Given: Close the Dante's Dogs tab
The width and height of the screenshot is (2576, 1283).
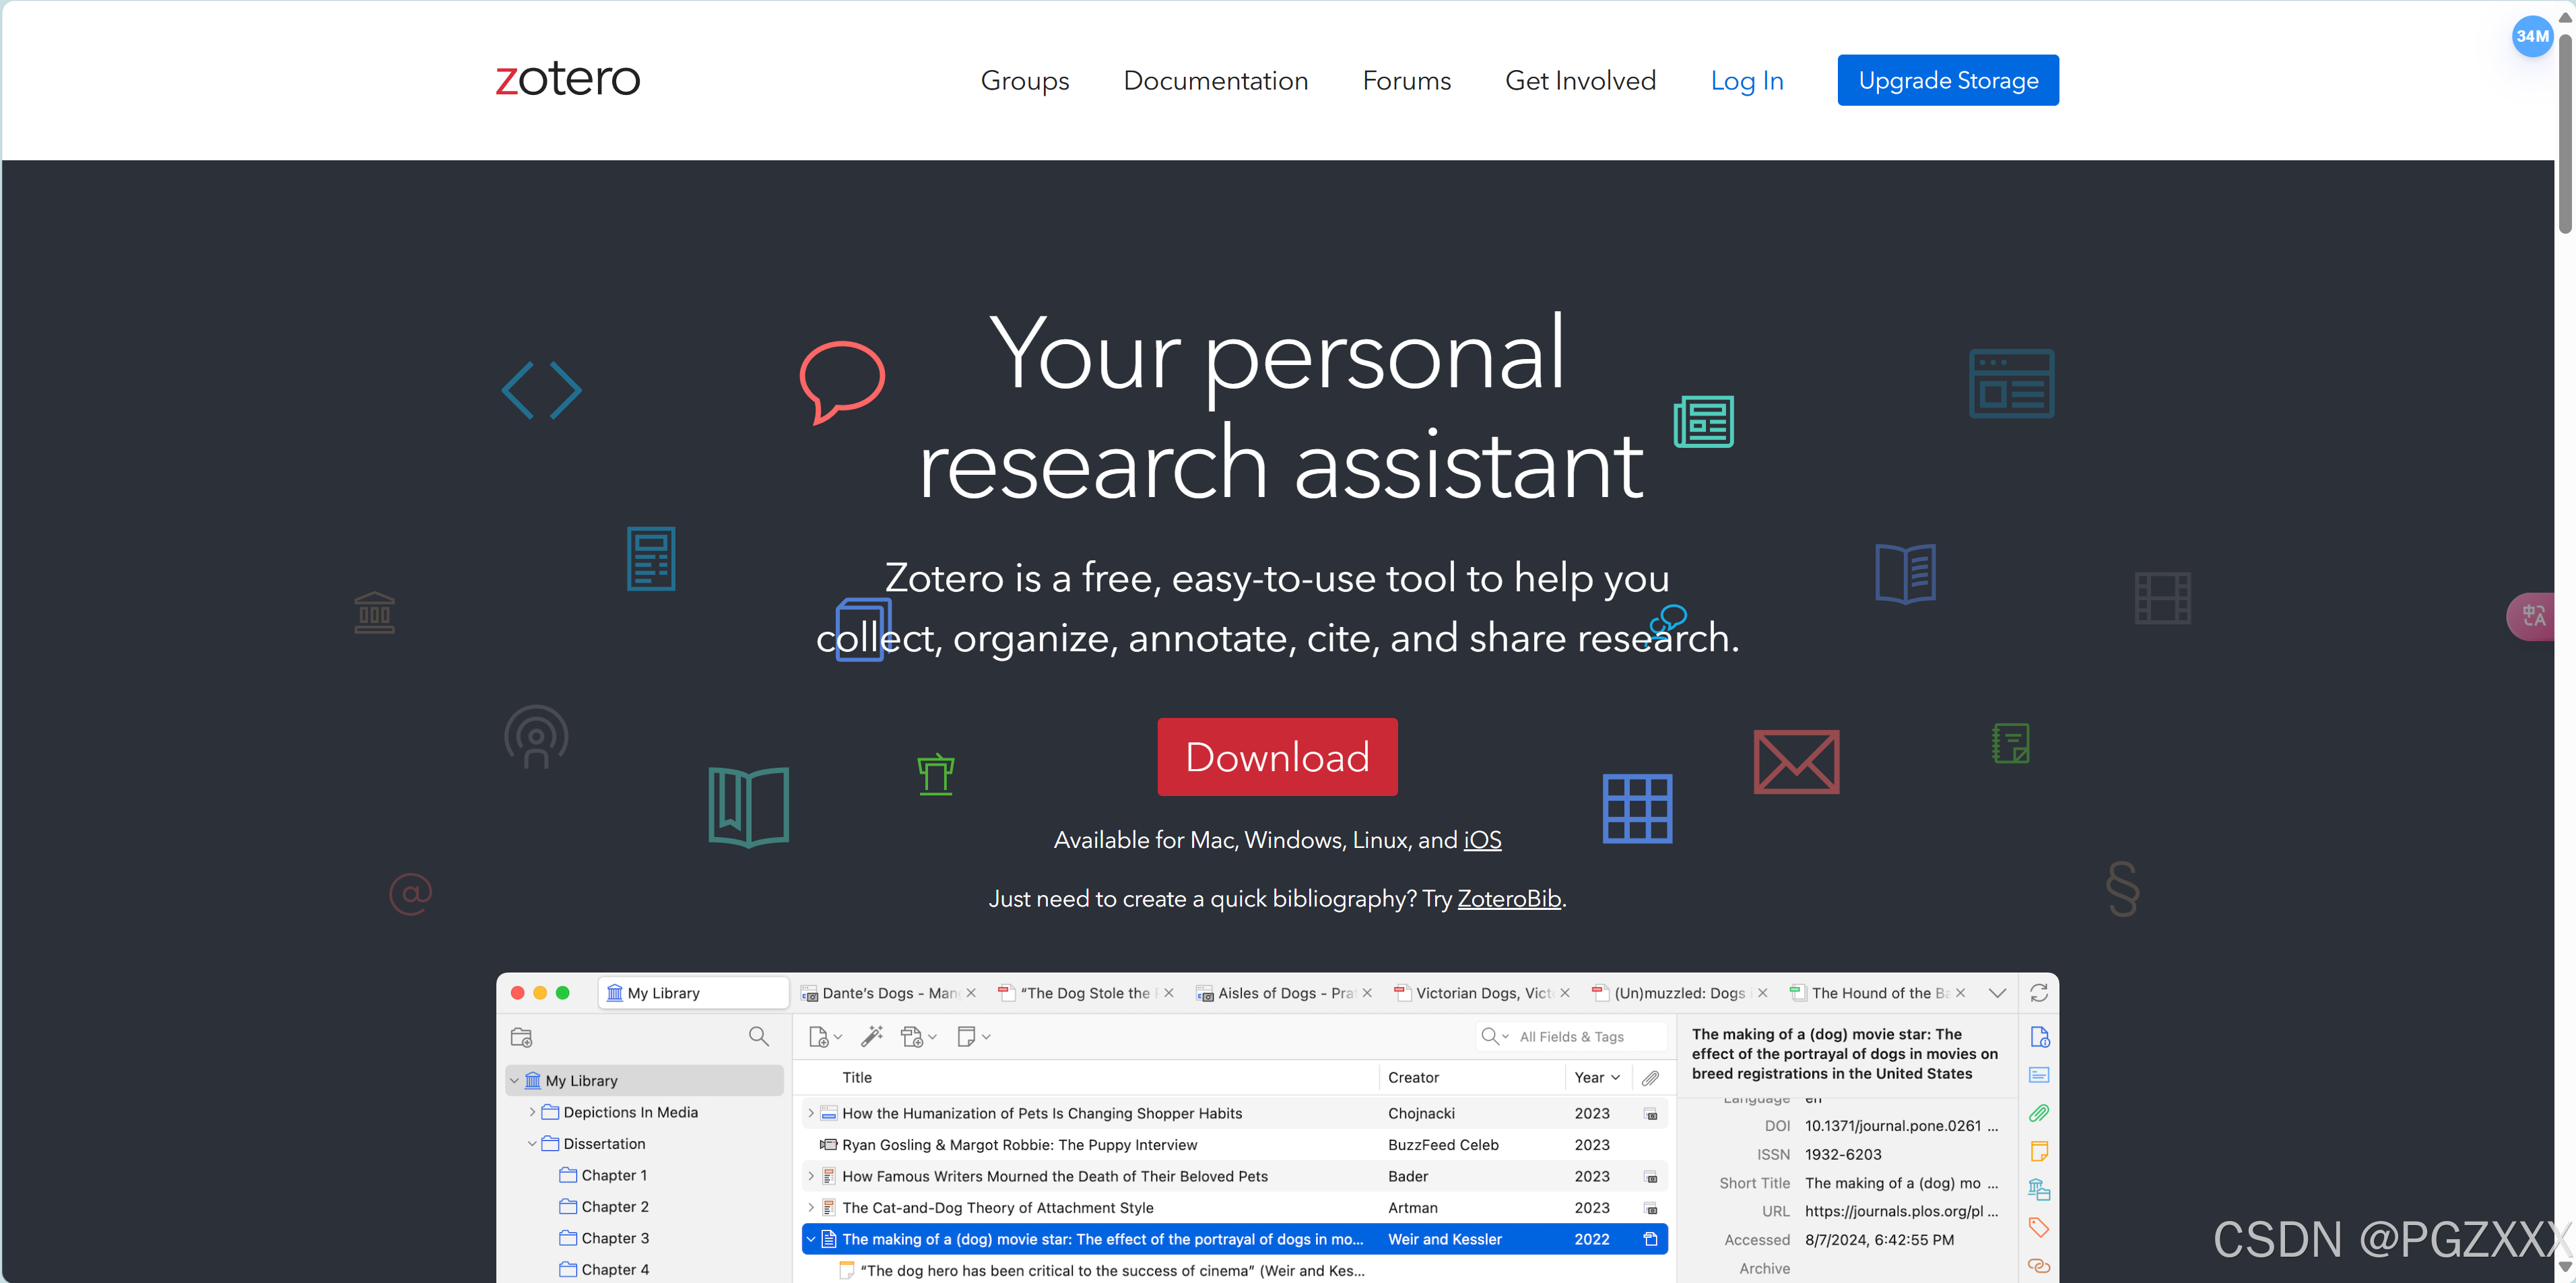Looking at the screenshot, I should pos(971,993).
